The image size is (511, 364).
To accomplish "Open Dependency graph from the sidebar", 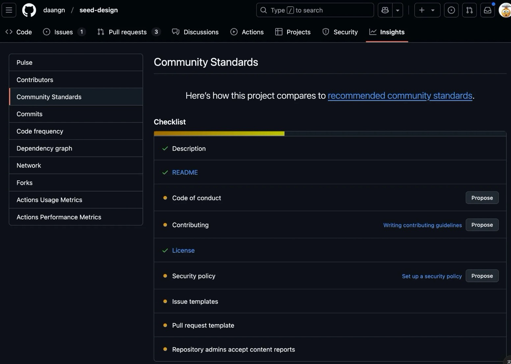I will [44, 148].
